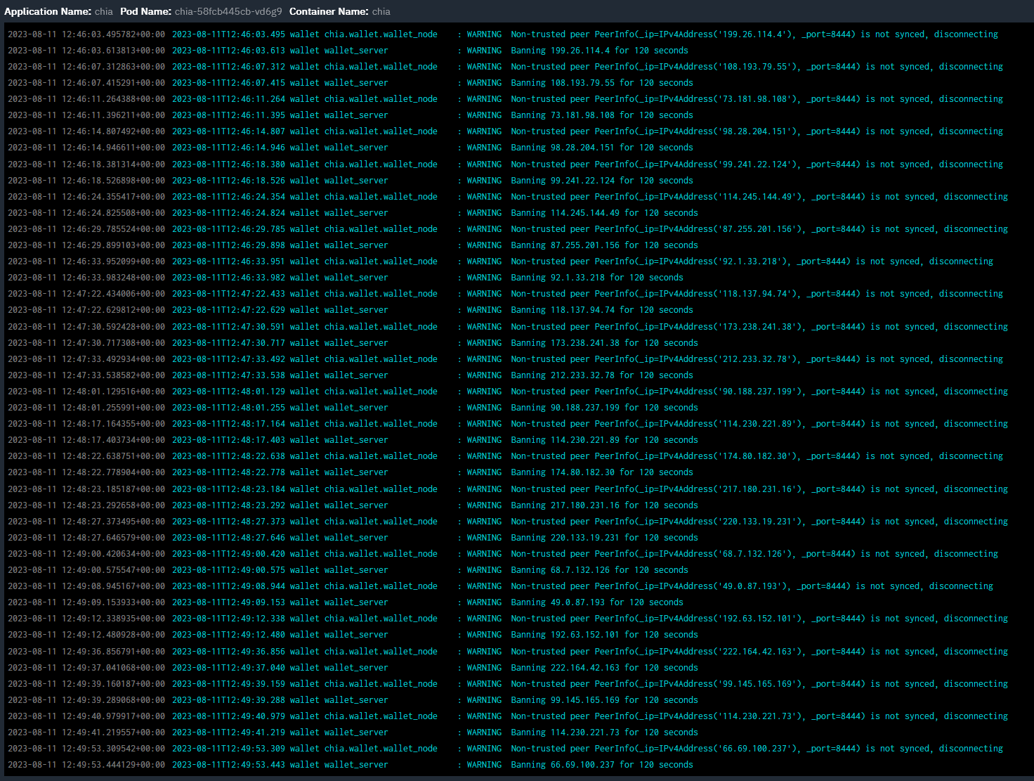Screen dimensions: 1034x781
Task: Select 'Banning 114.230.221.89 for 120 seconds'
Action: pos(604,440)
